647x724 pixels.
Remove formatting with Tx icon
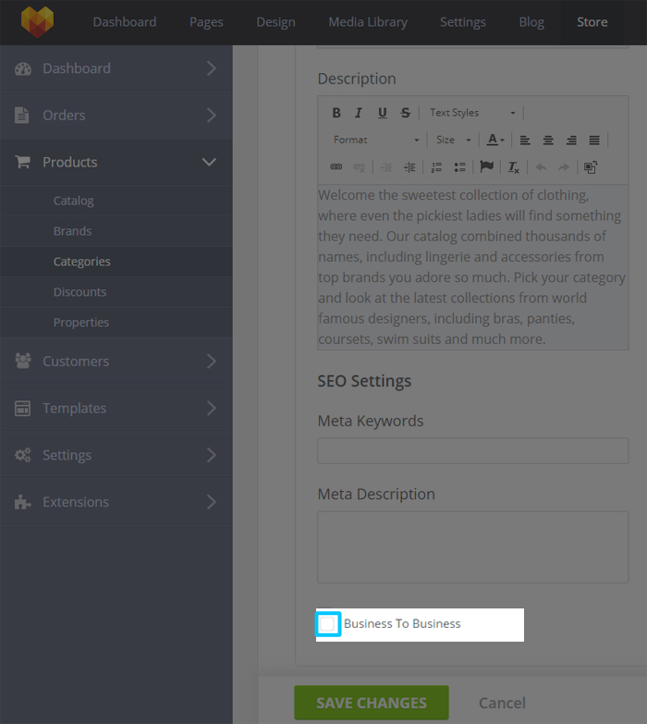(x=514, y=167)
